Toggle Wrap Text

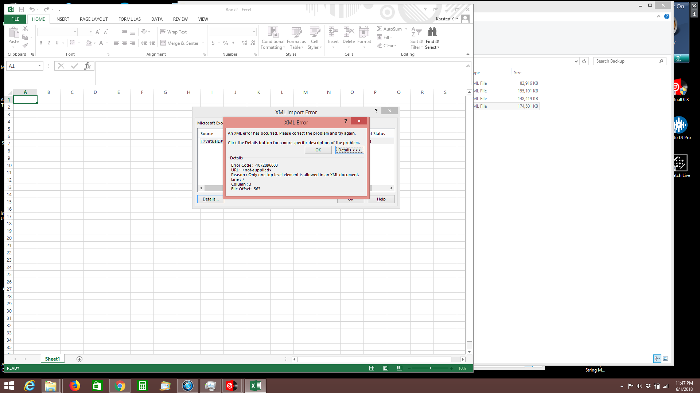click(x=174, y=32)
